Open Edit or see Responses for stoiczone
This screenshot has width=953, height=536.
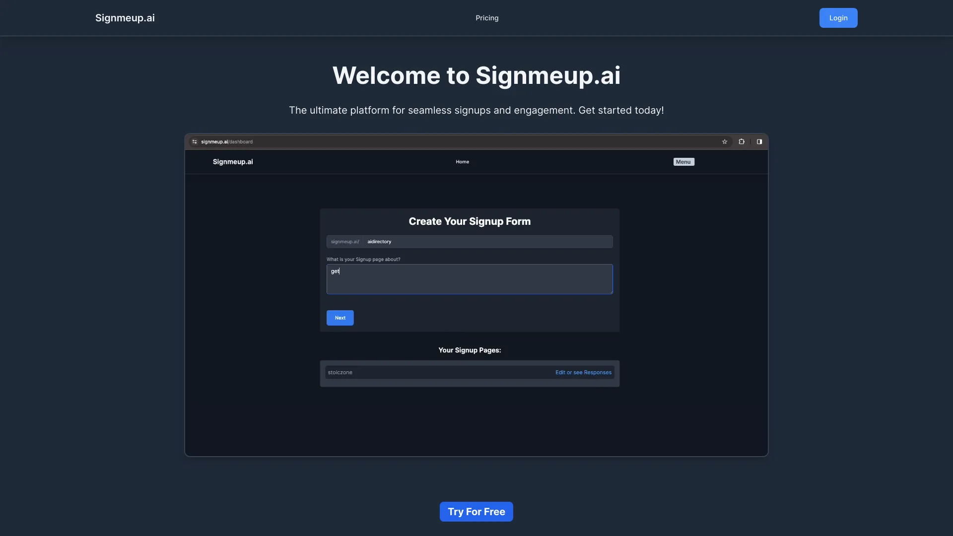click(x=583, y=372)
